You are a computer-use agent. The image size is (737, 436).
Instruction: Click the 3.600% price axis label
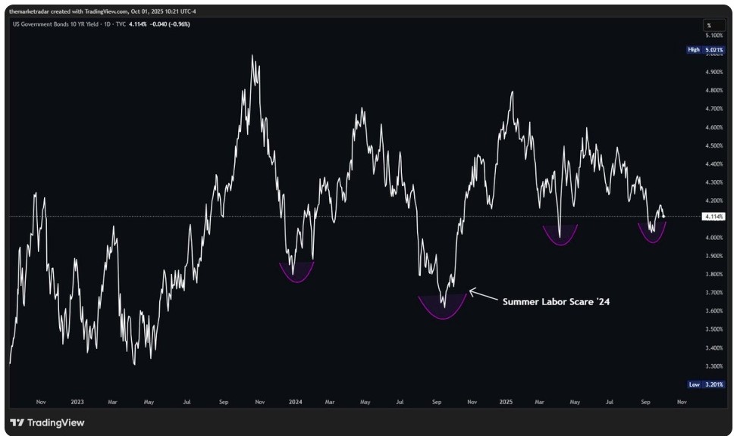pyautogui.click(x=714, y=310)
